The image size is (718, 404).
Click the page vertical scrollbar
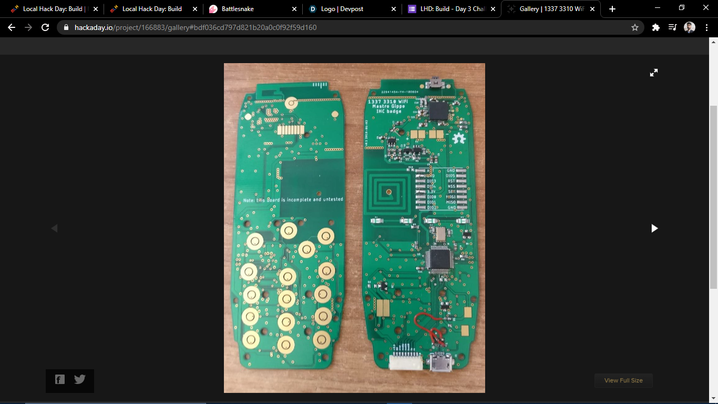(x=713, y=197)
